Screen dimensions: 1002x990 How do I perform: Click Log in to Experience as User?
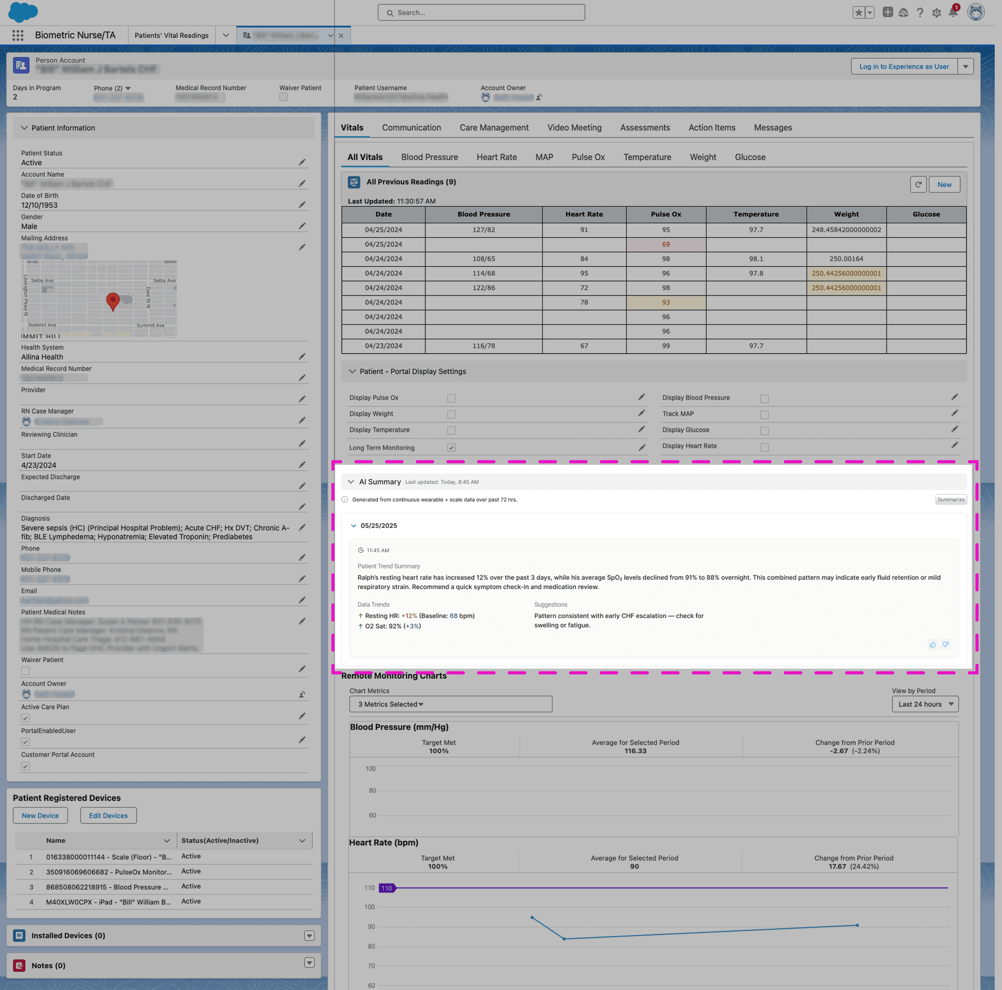pos(905,66)
